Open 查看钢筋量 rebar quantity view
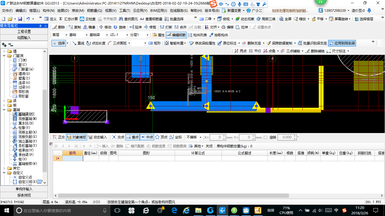Image resolution: width=385 pixels, height=216 pixels. 151,19
